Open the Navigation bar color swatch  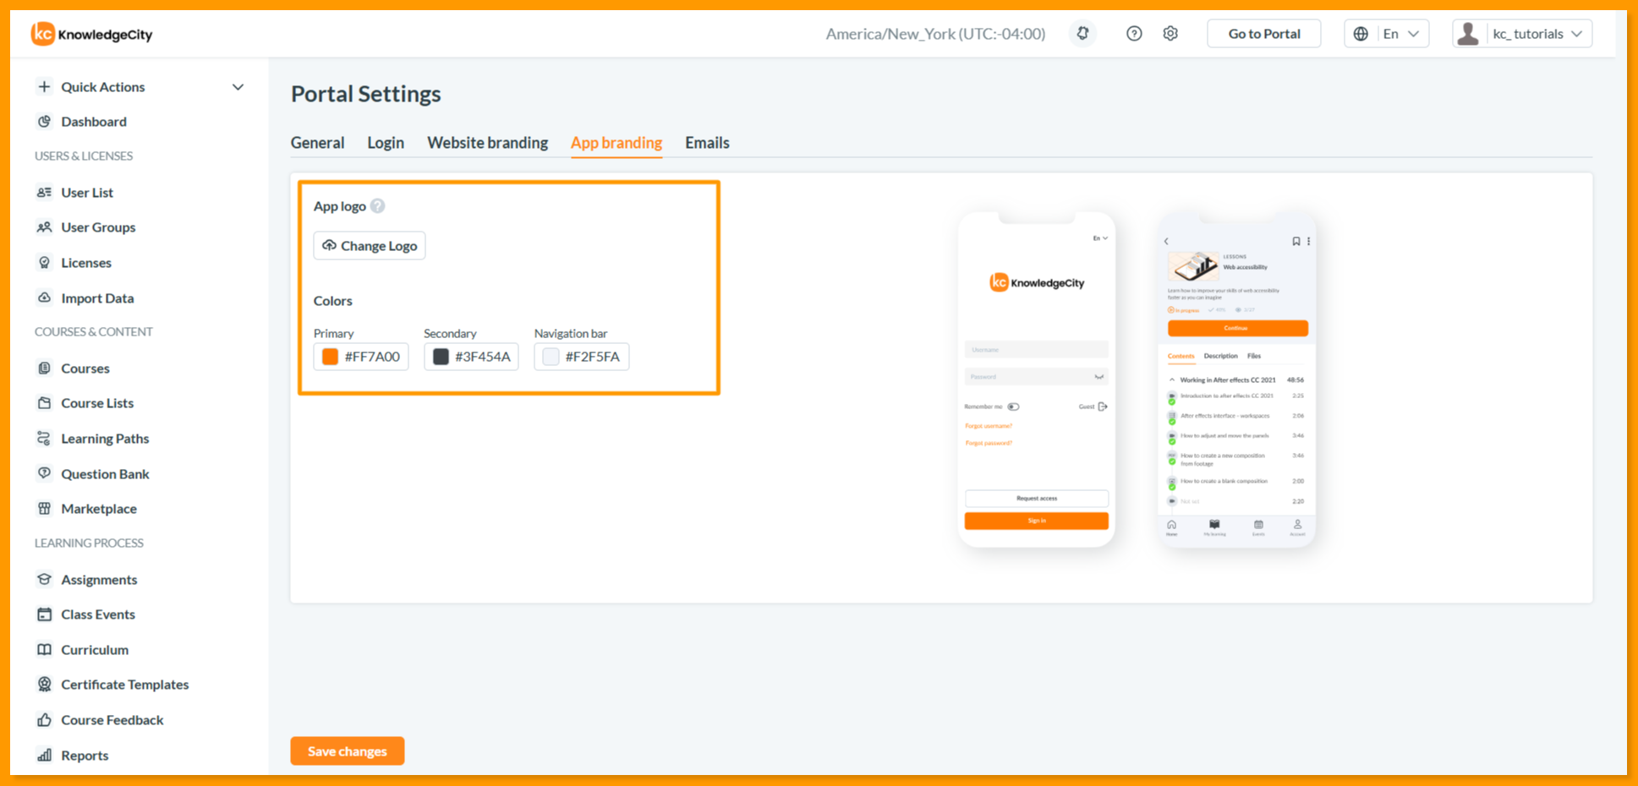551,357
